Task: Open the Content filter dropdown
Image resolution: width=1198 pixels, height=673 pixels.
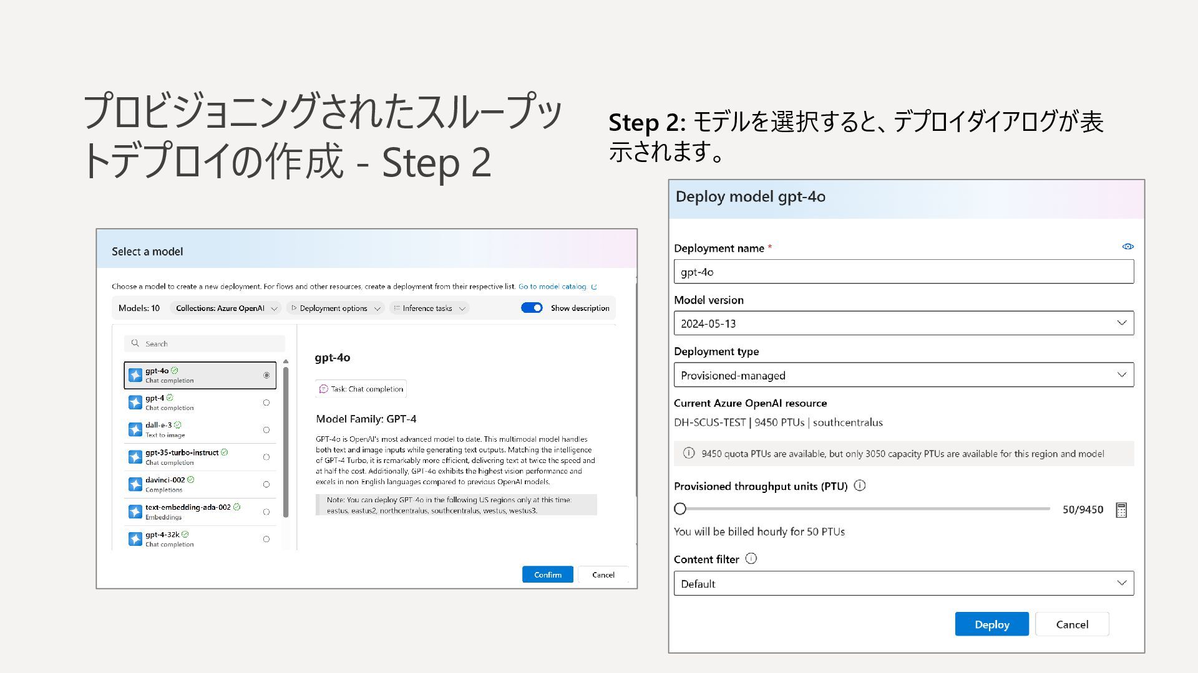Action: click(903, 584)
